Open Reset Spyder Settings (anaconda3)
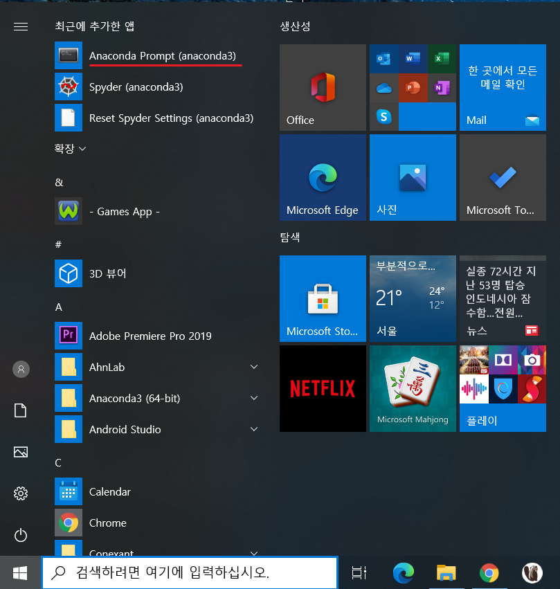 coord(158,118)
